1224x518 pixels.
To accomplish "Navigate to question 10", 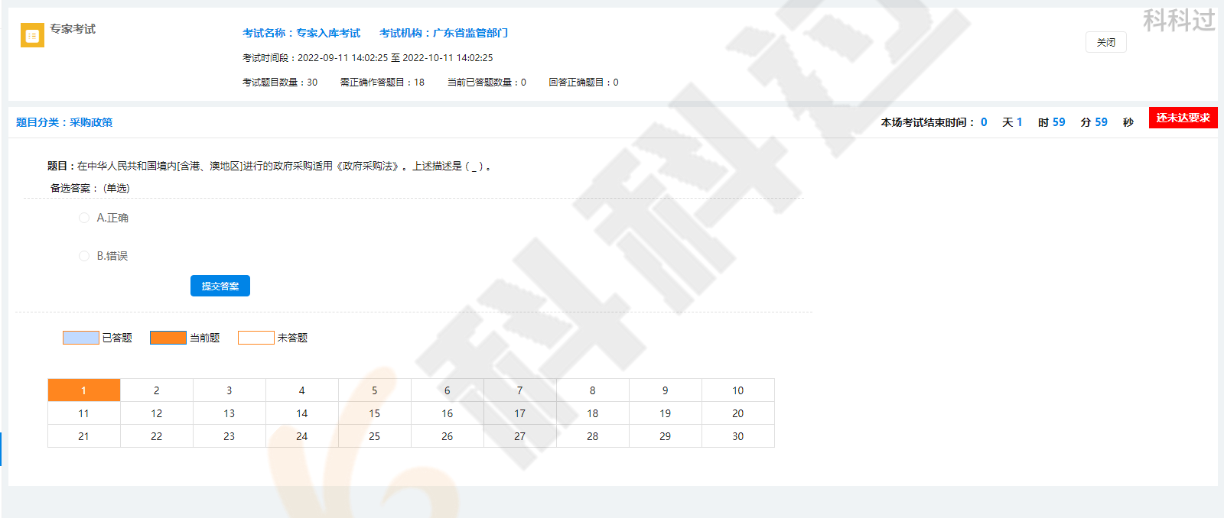I will click(x=738, y=390).
